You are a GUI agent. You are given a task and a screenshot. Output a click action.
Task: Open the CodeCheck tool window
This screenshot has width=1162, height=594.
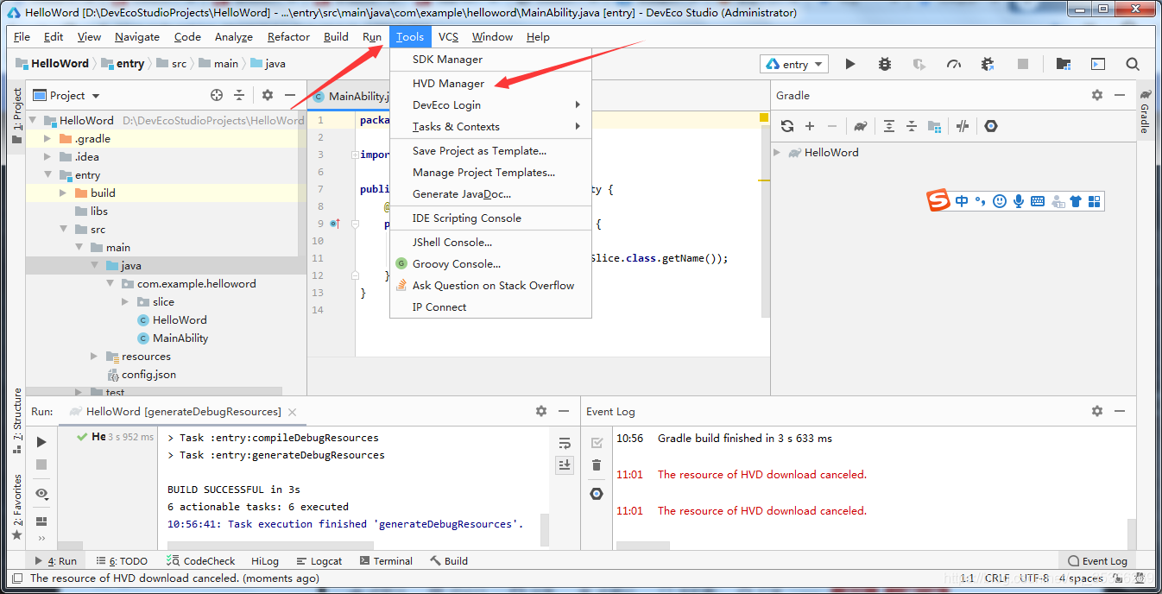tap(200, 560)
